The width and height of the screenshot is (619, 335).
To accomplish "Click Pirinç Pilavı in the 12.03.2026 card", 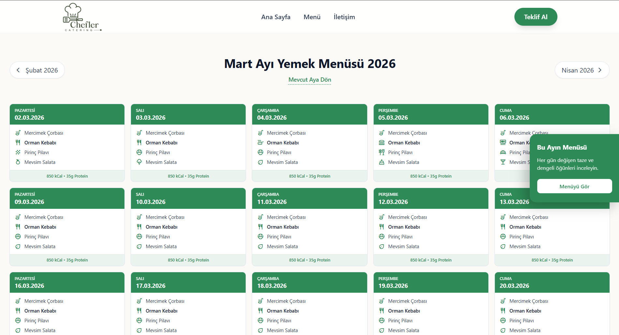I will [400, 236].
